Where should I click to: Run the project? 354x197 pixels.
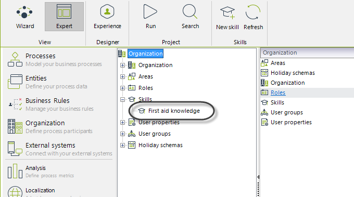(x=150, y=17)
